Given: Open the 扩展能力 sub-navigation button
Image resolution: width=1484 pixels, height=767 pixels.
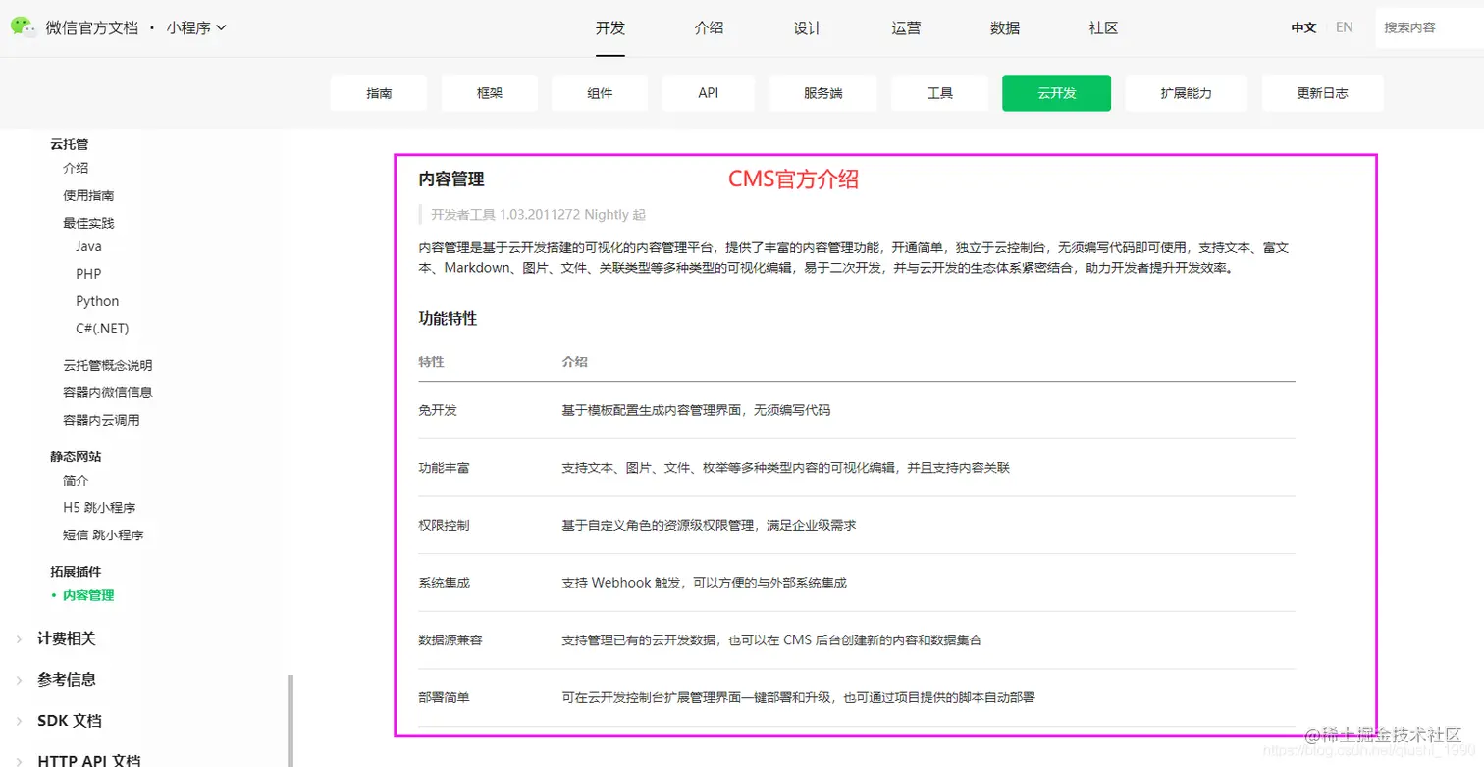Looking at the screenshot, I should (x=1186, y=93).
